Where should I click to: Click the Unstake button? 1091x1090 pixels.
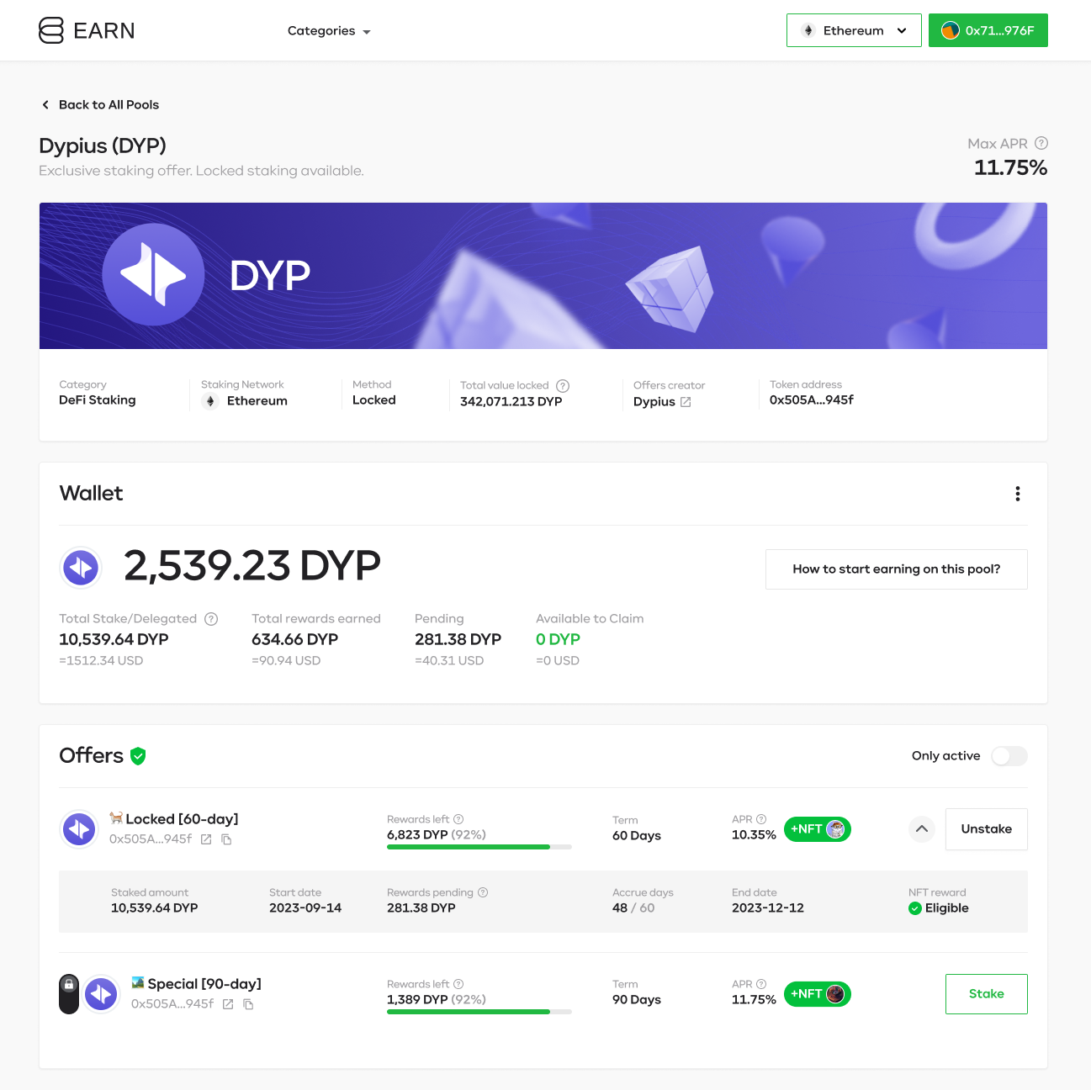click(987, 829)
